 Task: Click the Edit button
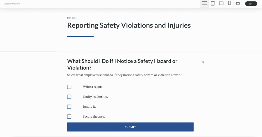click(x=251, y=4)
